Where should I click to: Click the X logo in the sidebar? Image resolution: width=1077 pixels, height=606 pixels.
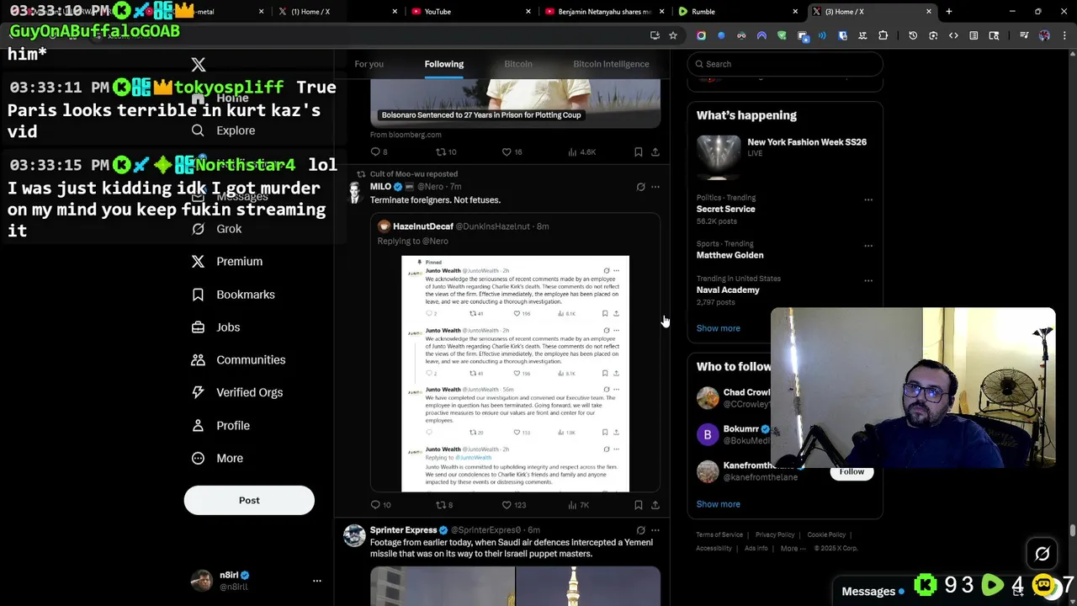pyautogui.click(x=199, y=65)
